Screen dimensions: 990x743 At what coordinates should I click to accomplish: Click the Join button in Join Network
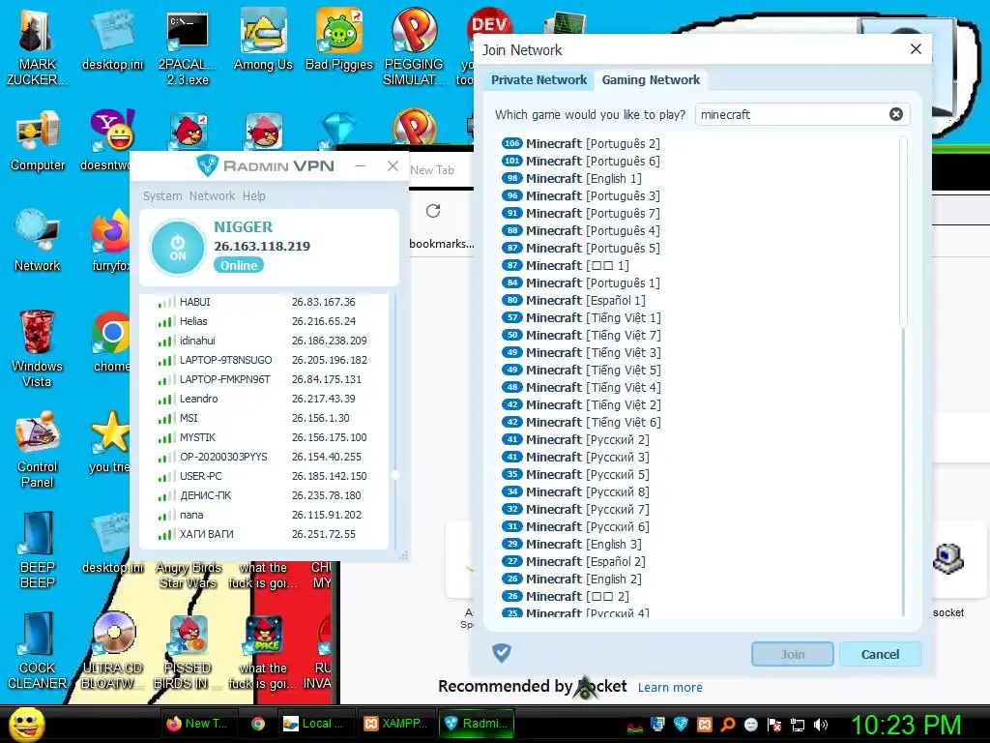pos(793,654)
